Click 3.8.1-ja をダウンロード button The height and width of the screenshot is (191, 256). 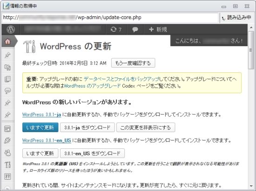(x=88, y=127)
